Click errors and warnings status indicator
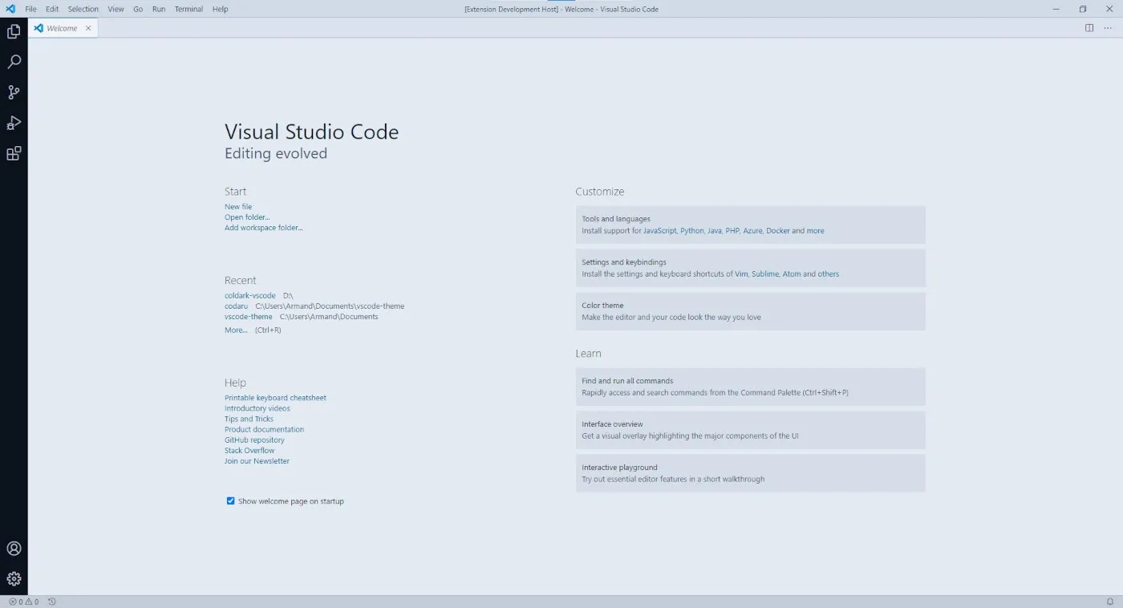 pos(23,602)
